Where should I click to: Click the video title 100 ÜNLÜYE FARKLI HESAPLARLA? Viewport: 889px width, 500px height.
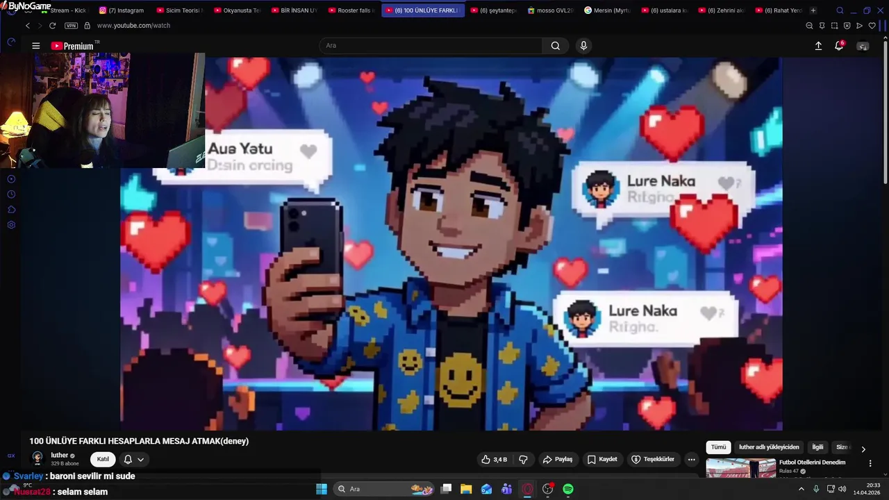point(139,441)
